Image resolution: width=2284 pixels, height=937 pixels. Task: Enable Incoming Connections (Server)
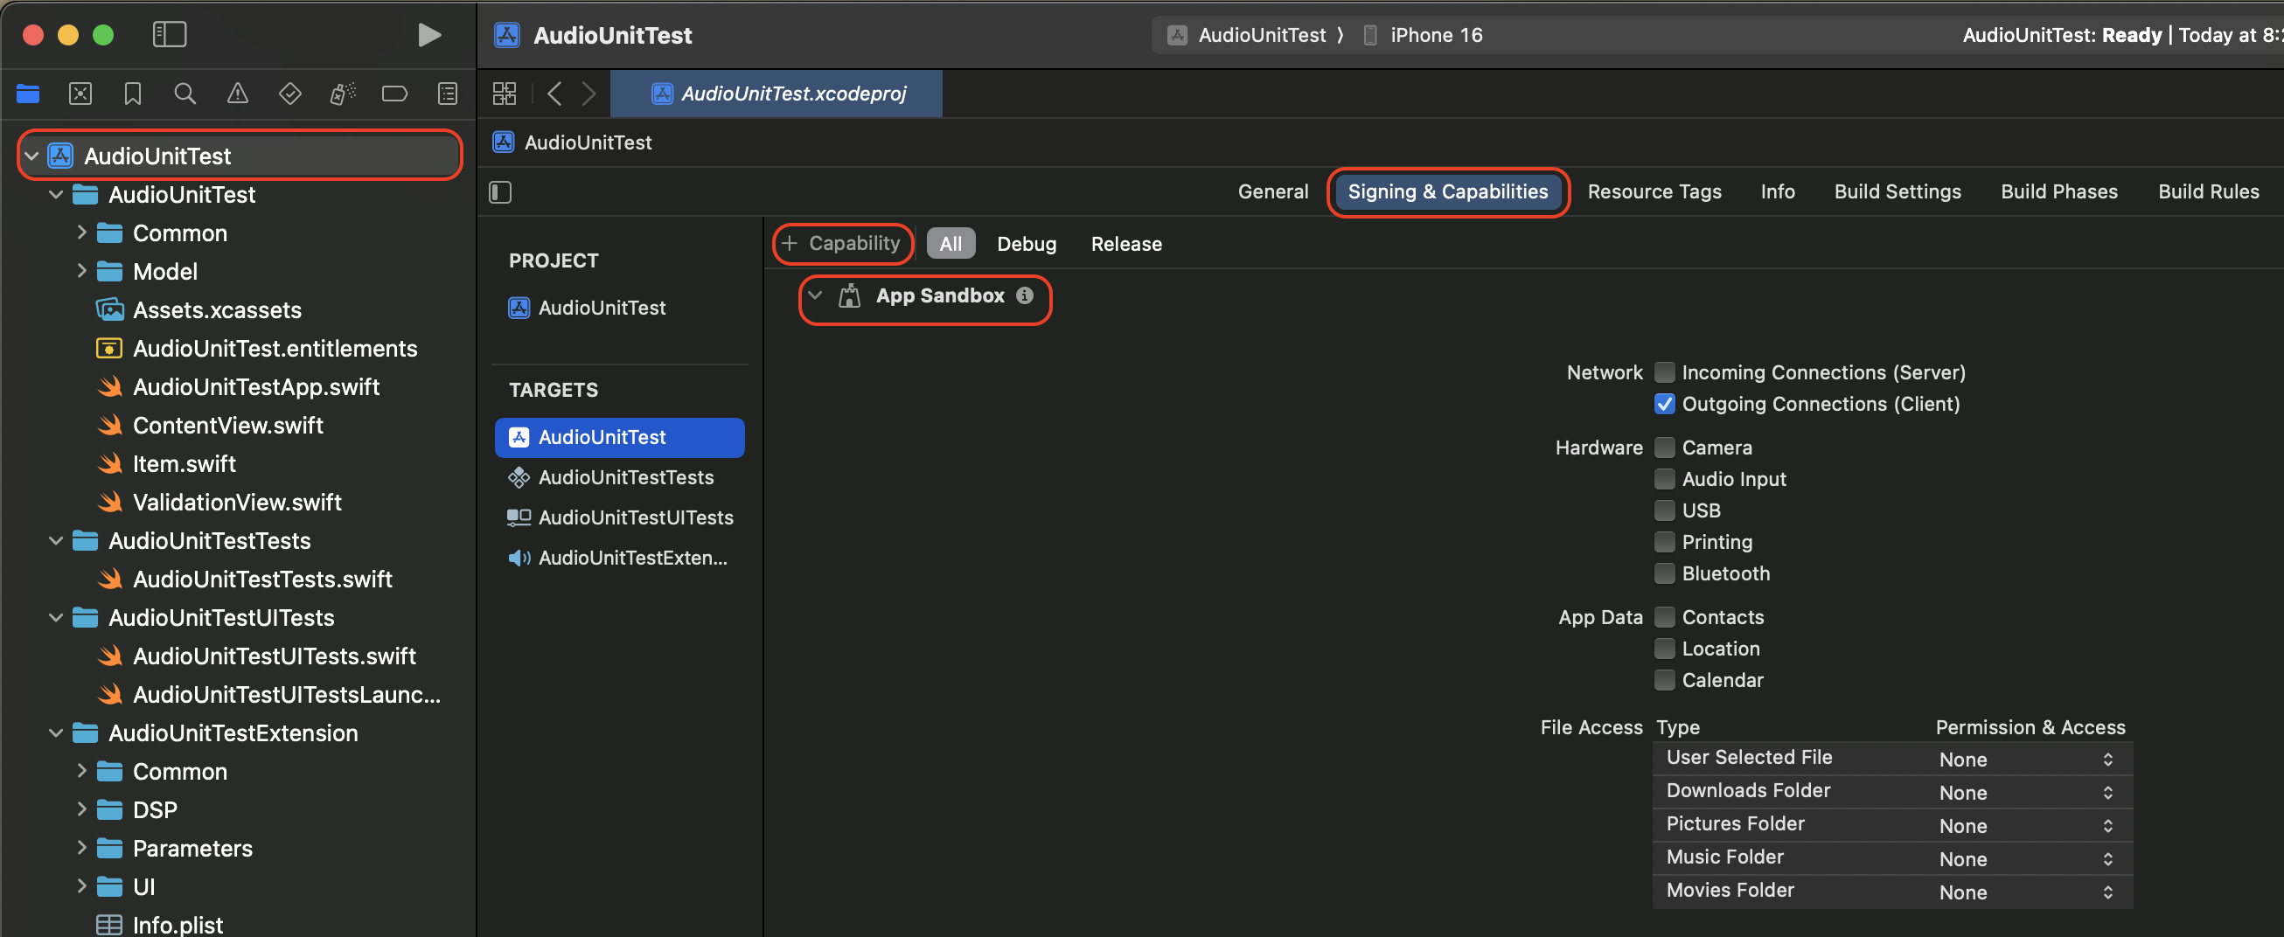coord(1665,372)
